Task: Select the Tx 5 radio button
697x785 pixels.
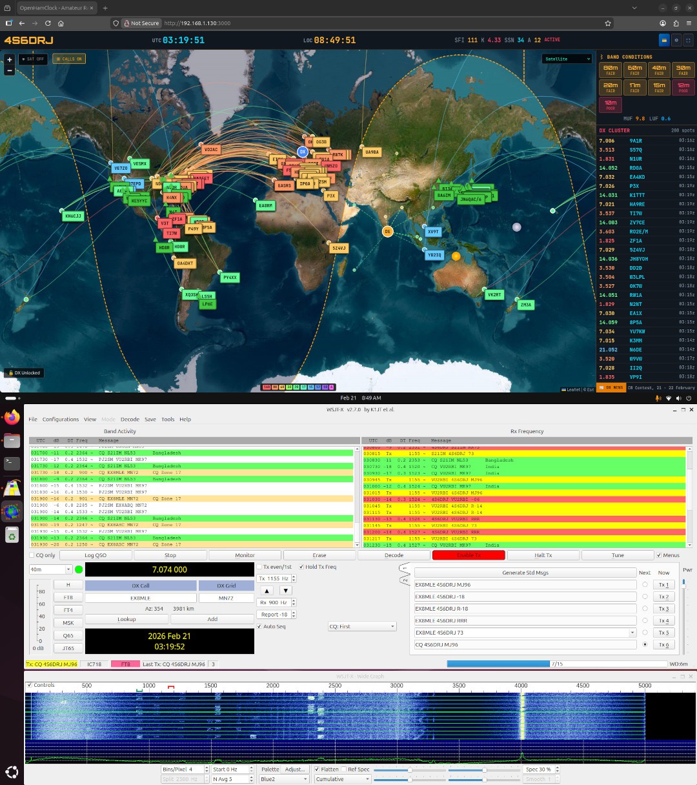Action: (645, 633)
